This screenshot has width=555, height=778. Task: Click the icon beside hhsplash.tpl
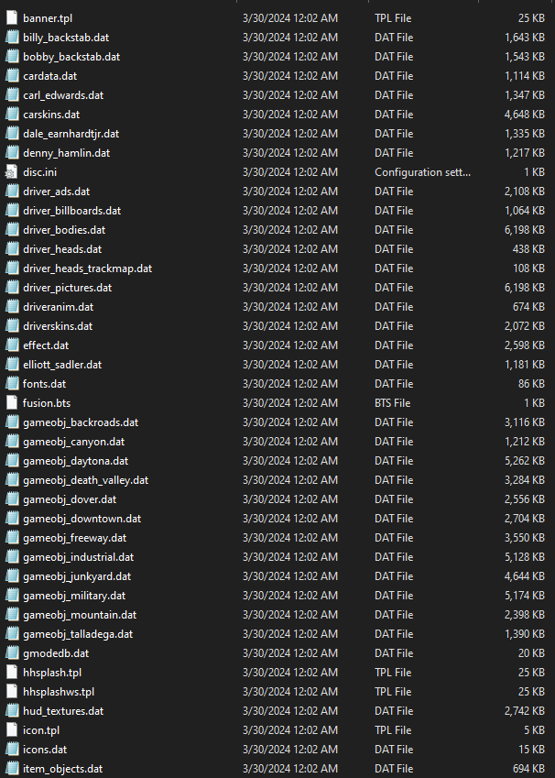coord(12,673)
